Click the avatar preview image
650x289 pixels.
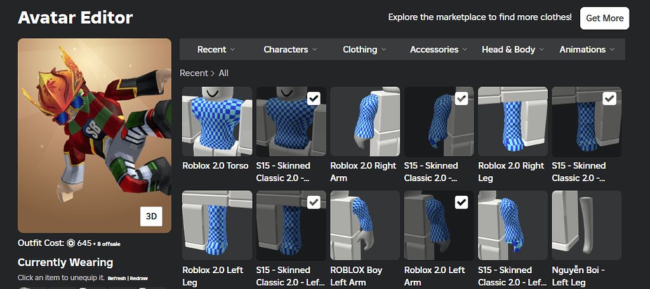[x=95, y=136]
